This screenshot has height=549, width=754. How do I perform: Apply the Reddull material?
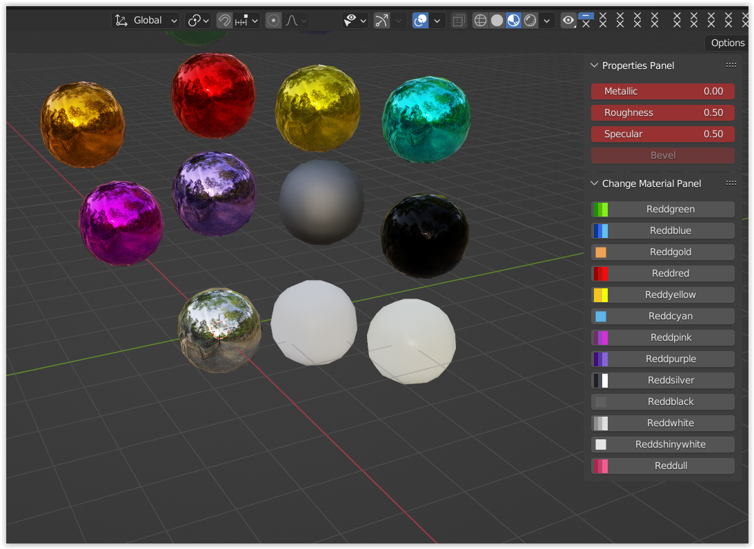tap(663, 466)
